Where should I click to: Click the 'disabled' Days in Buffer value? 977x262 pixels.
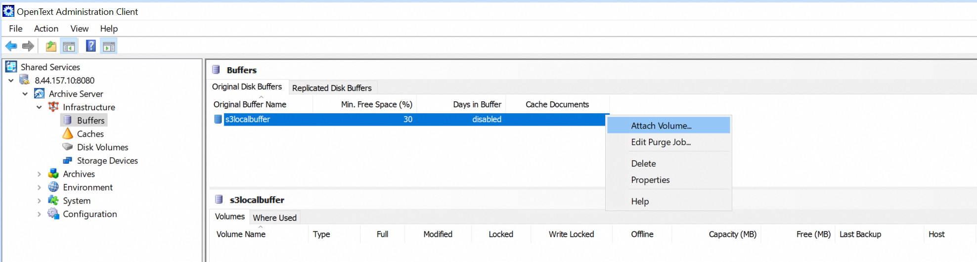(487, 119)
